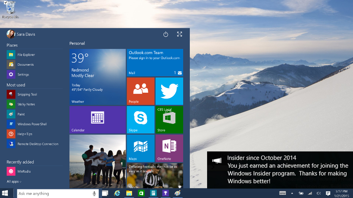
Task: Launch Skype from the tiles
Action: [x=140, y=119]
